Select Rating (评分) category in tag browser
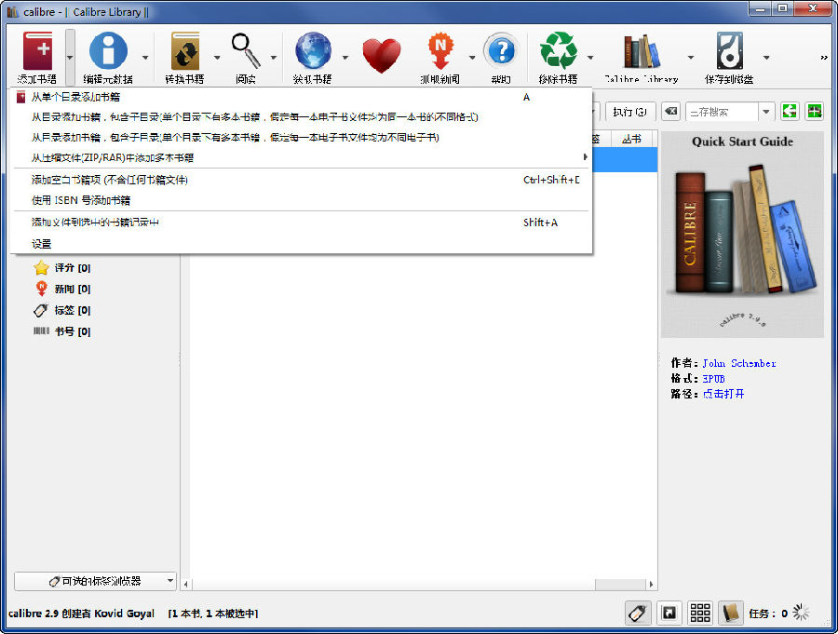Viewport: 838px width, 634px height. pos(62,268)
